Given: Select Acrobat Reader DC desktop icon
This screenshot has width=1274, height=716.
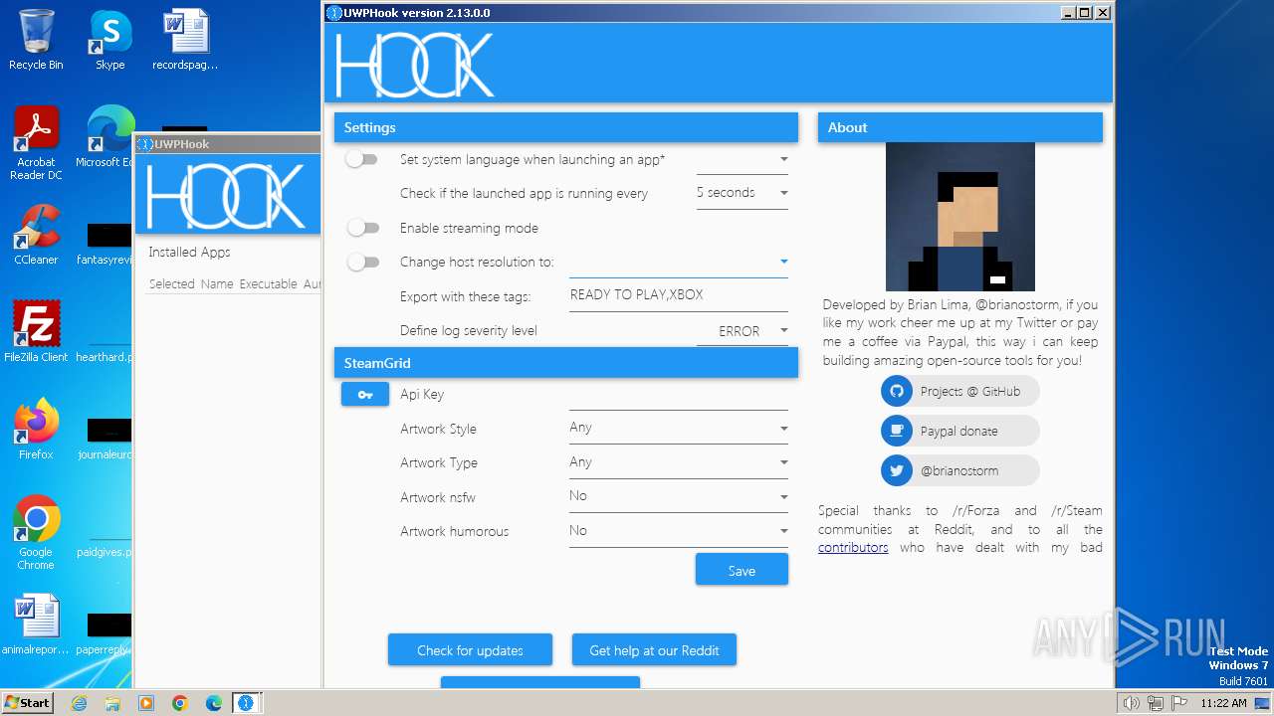Looking at the screenshot, I should (36, 144).
